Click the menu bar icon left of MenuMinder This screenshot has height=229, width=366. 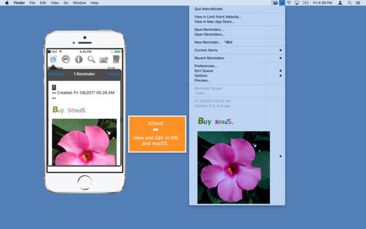(x=274, y=3)
